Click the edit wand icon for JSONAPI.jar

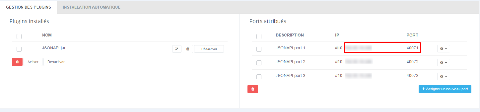(x=177, y=49)
